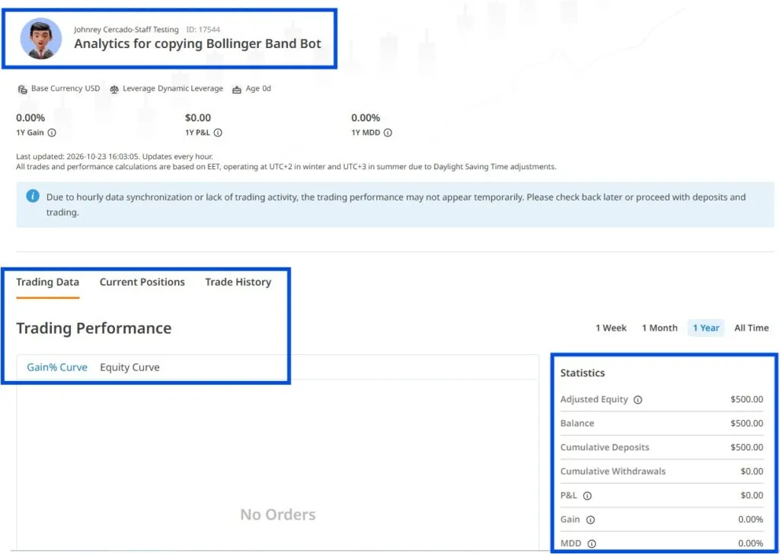This screenshot has width=780, height=554.
Task: Click the Analytics for copying Bollinger Band Bot title
Action: pyautogui.click(x=197, y=43)
